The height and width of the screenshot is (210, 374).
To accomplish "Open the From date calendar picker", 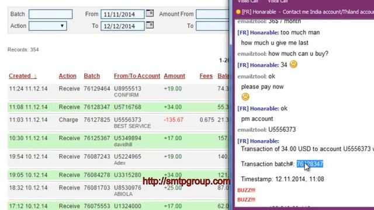I will pos(150,13).
